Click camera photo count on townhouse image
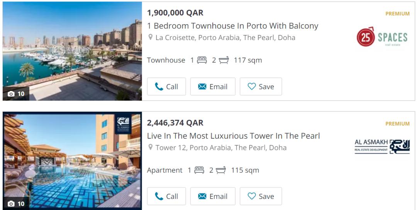417x210 pixels. coord(16,94)
